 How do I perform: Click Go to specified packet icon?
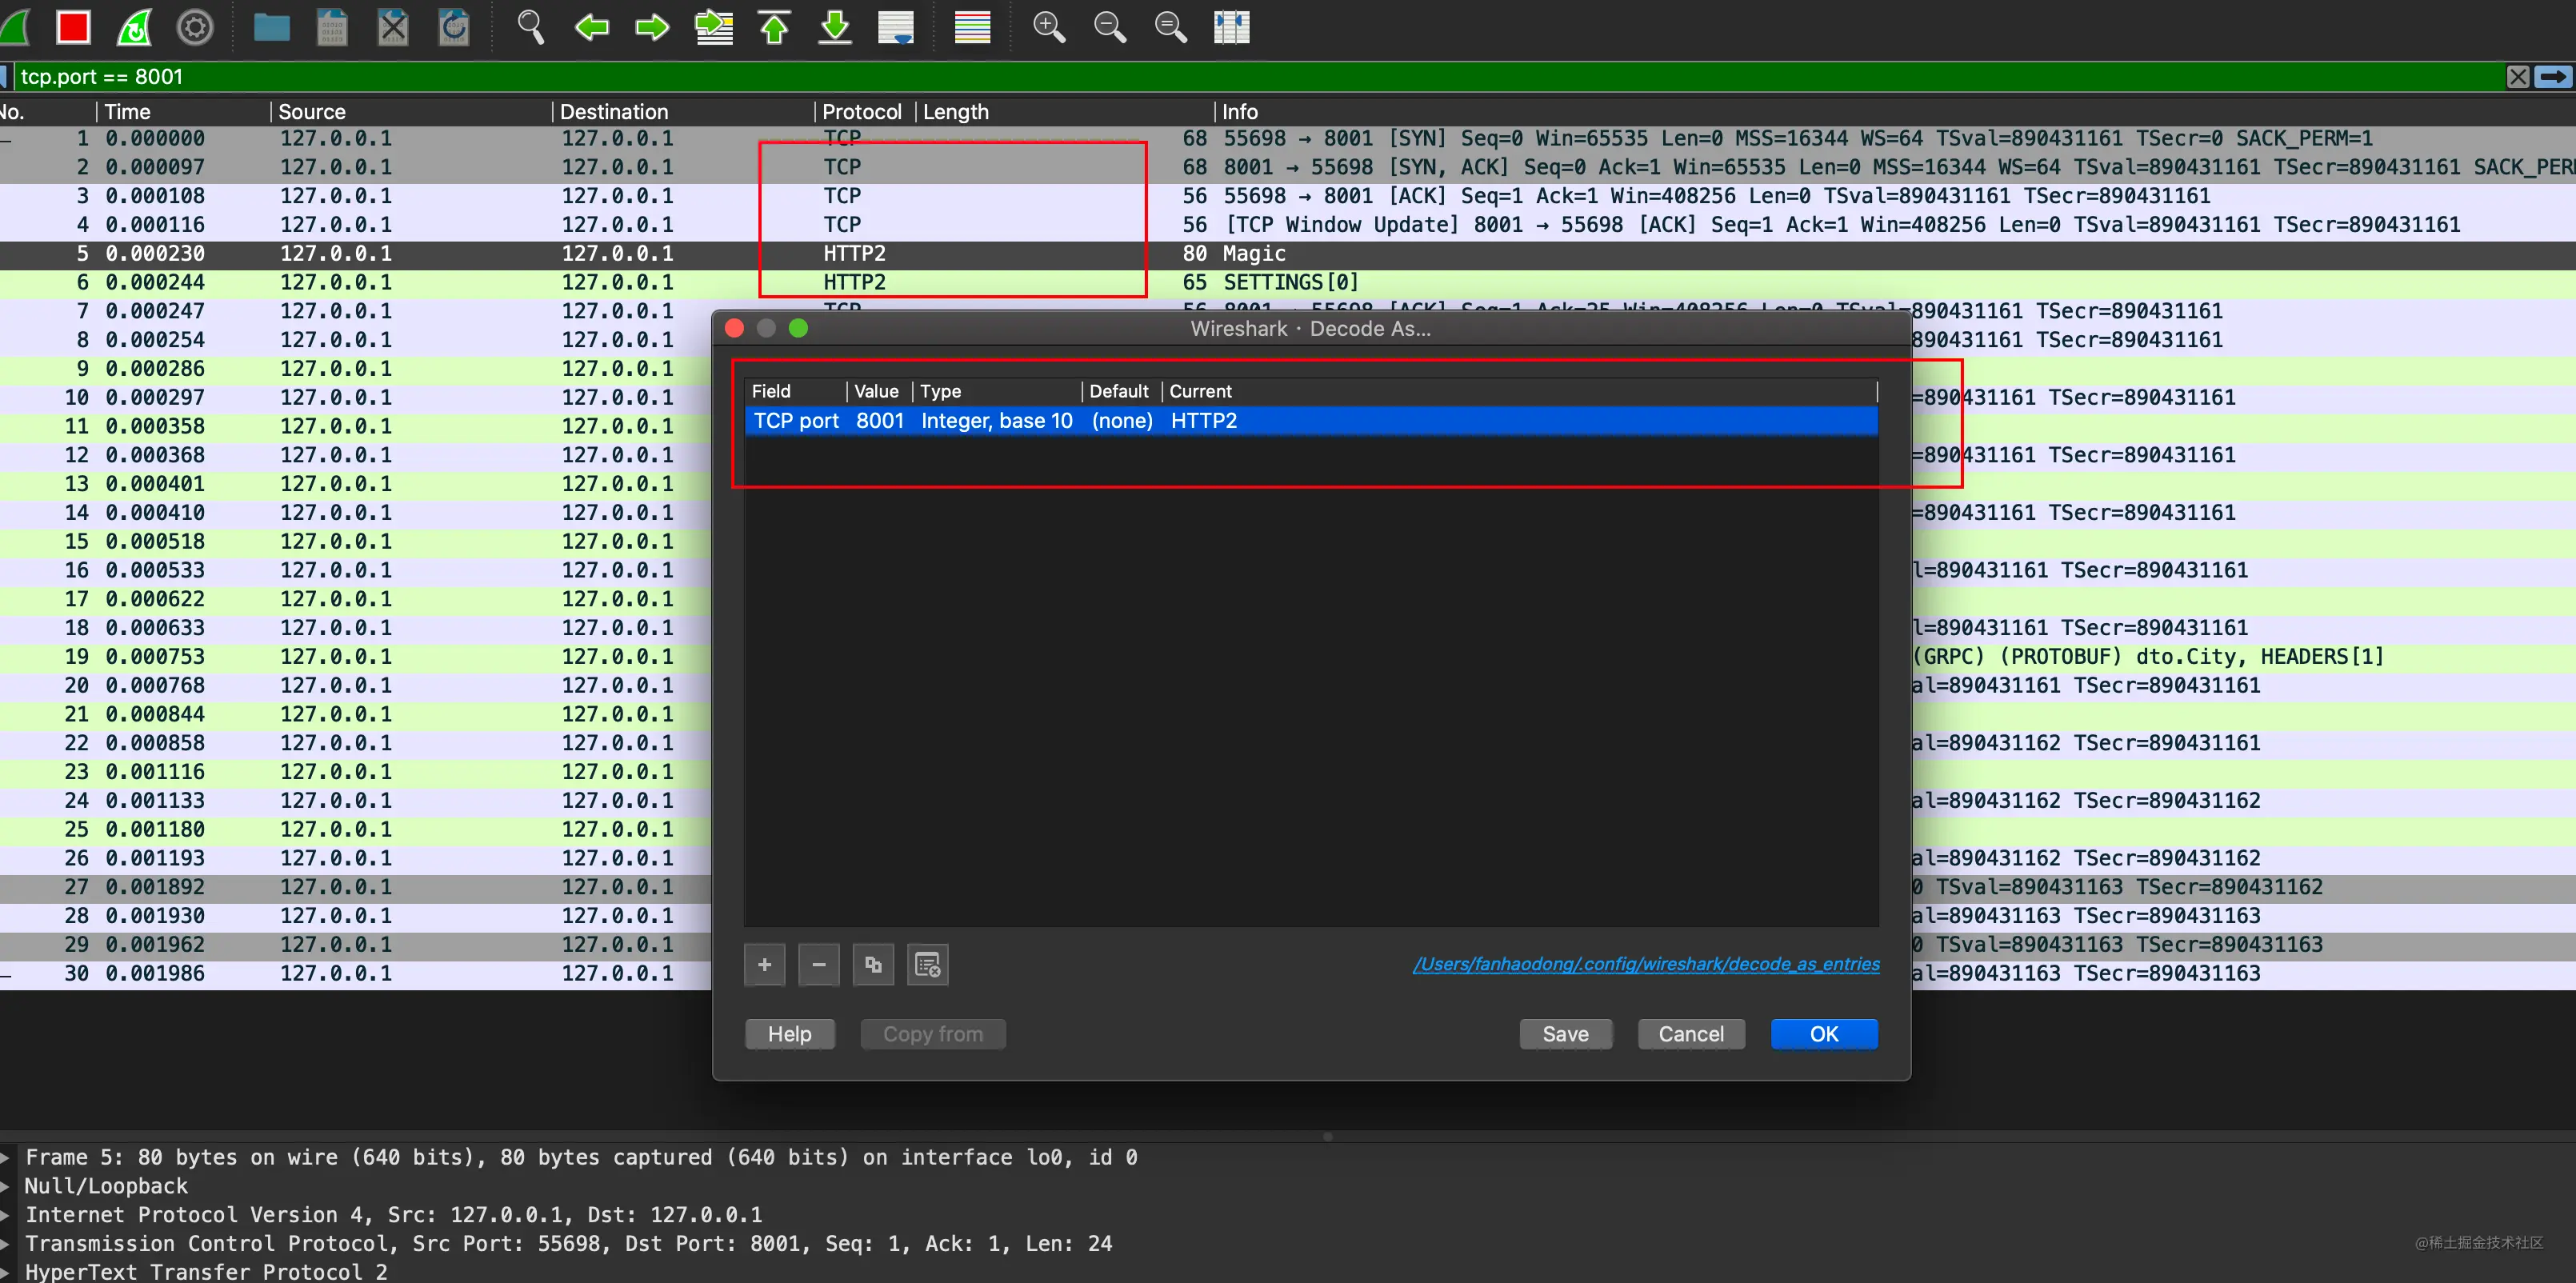click(714, 27)
